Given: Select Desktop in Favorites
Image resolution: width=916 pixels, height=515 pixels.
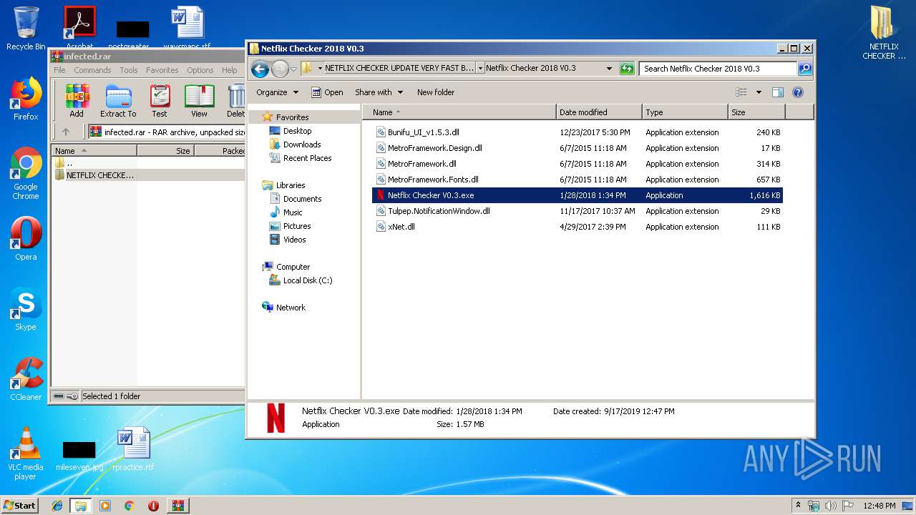Looking at the screenshot, I should 297,131.
